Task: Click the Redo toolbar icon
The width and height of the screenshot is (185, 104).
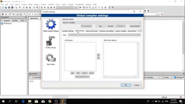Action: [19, 8]
